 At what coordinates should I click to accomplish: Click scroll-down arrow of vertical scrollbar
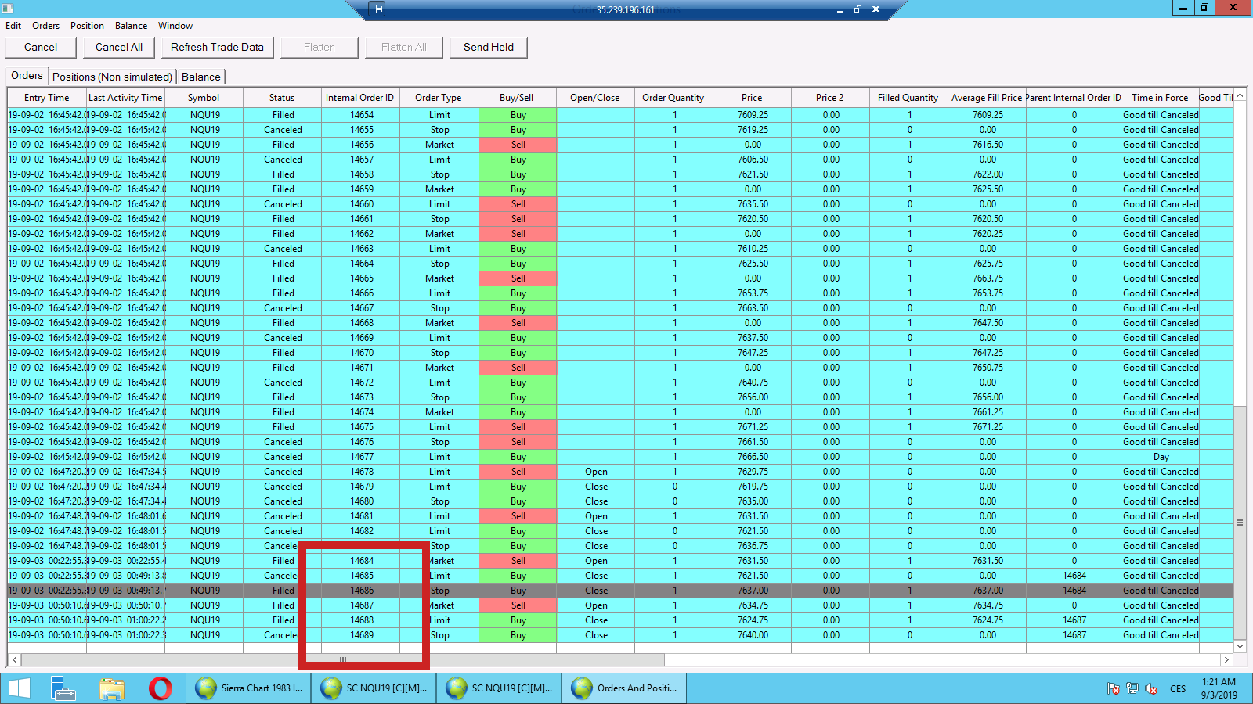click(1240, 646)
